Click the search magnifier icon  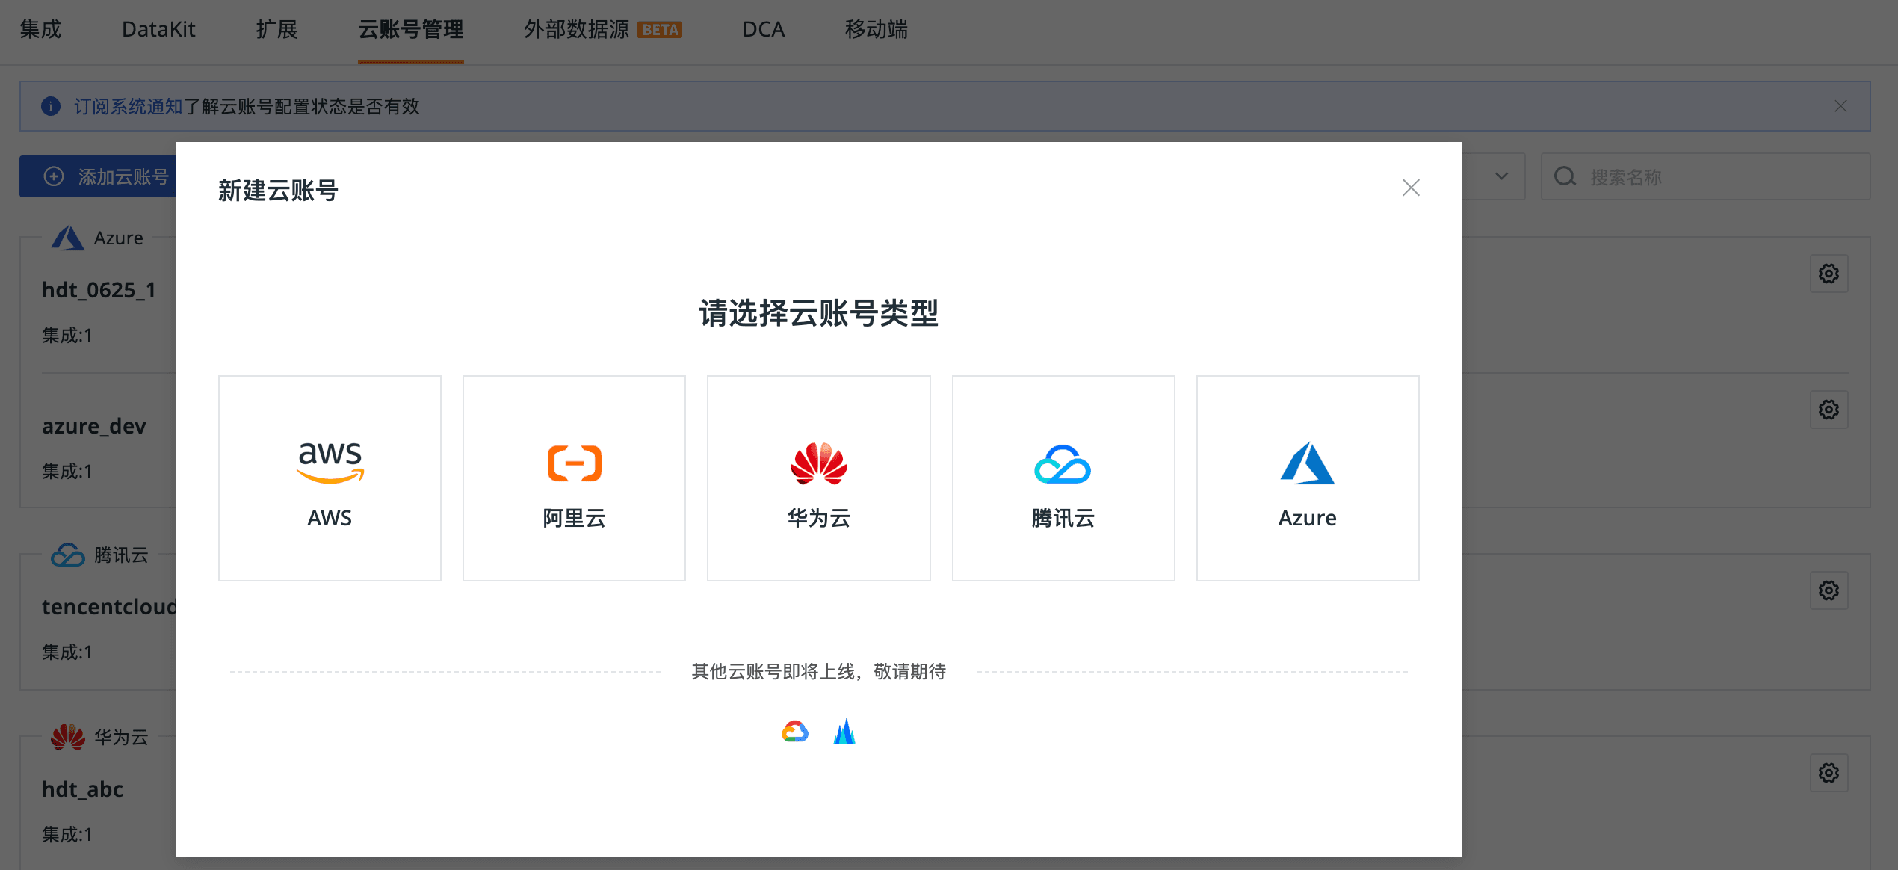pos(1565,177)
